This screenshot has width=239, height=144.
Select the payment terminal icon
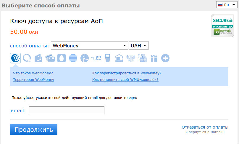[x=108, y=58]
